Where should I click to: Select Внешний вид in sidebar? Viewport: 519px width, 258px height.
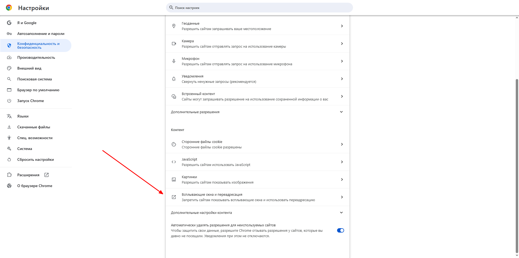click(x=29, y=68)
